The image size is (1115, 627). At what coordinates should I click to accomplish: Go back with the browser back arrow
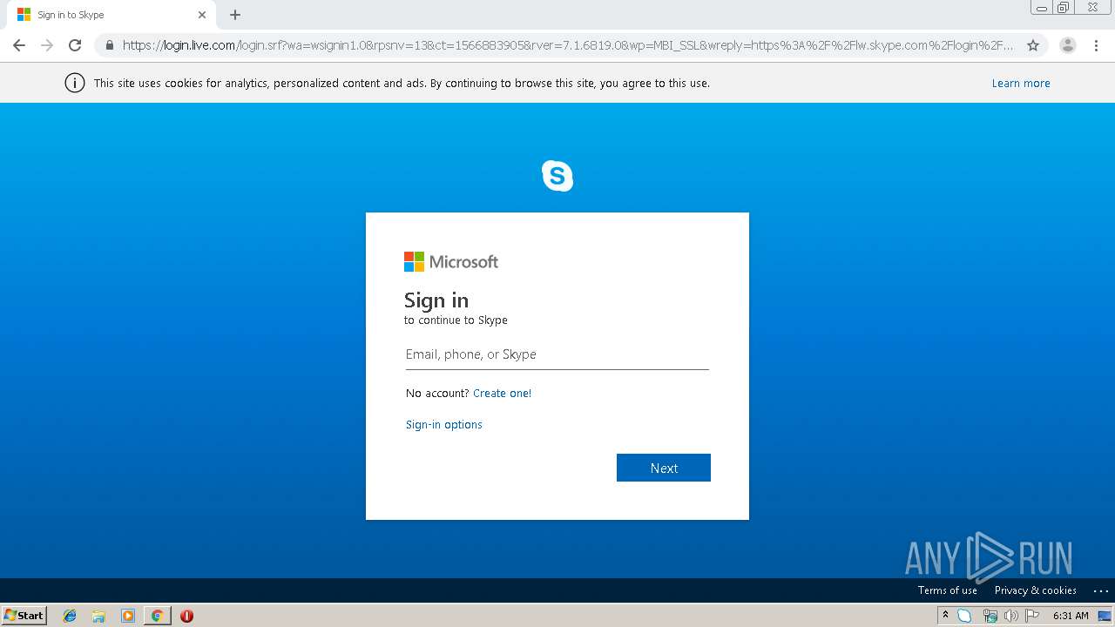point(19,45)
